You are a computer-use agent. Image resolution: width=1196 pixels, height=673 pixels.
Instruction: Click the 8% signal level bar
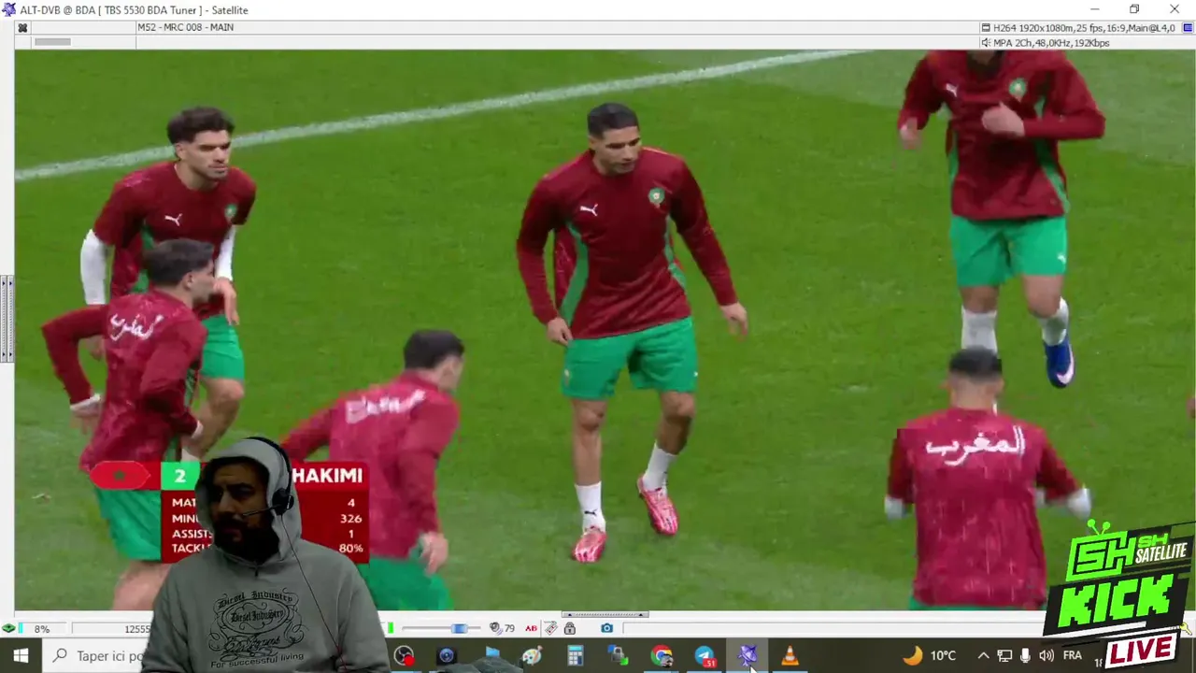pyautogui.click(x=43, y=629)
